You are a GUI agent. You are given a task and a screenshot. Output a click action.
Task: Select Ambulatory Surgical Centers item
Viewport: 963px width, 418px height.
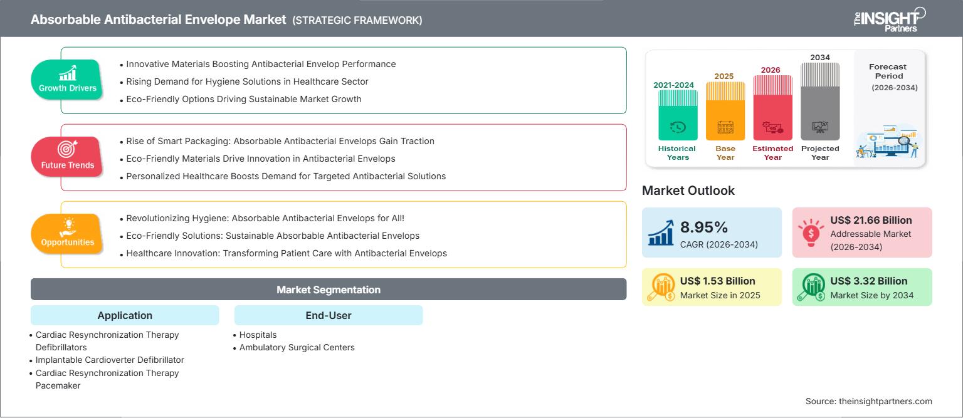pos(297,347)
